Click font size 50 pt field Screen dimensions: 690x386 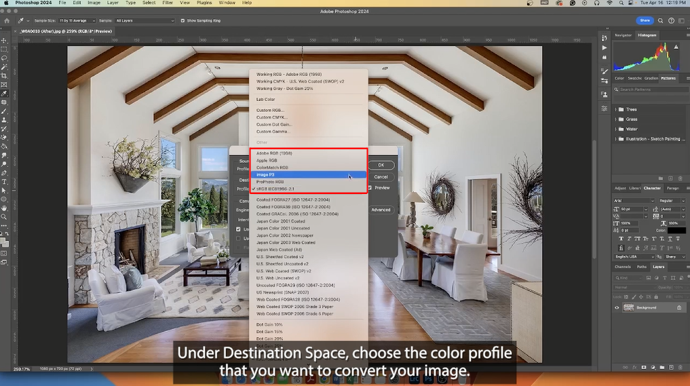tap(632, 209)
